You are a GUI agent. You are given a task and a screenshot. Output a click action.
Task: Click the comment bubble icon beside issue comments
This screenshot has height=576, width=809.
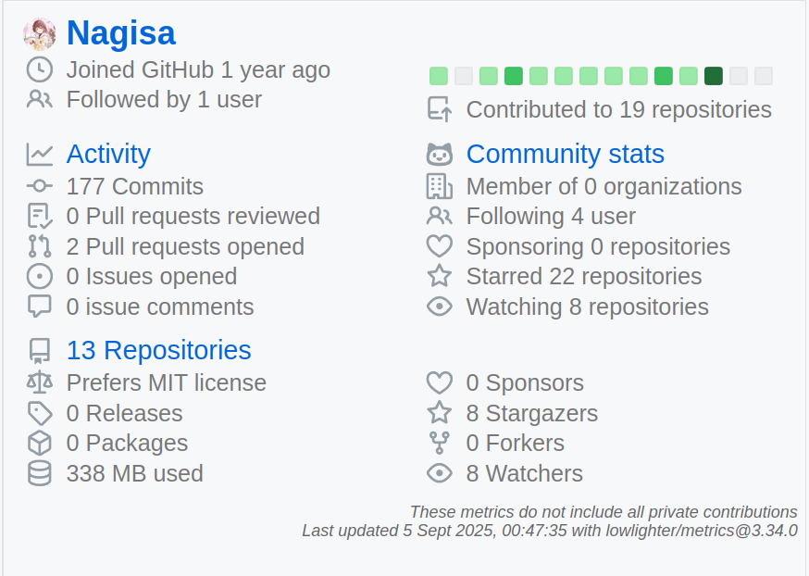point(40,307)
